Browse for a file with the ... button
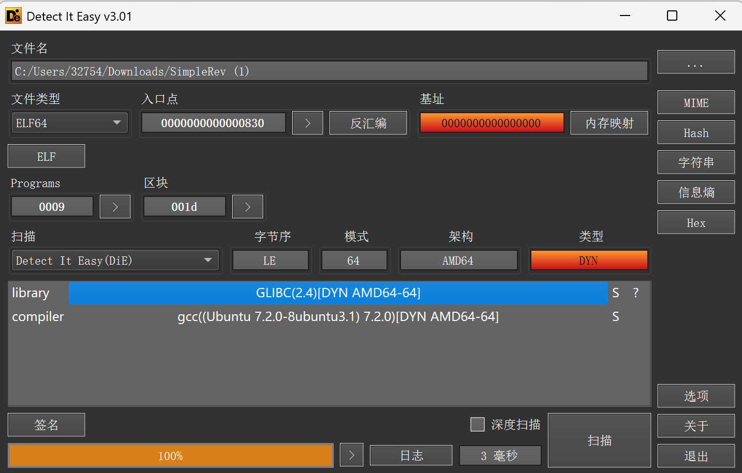Screen dimensions: 742x473 coord(696,62)
